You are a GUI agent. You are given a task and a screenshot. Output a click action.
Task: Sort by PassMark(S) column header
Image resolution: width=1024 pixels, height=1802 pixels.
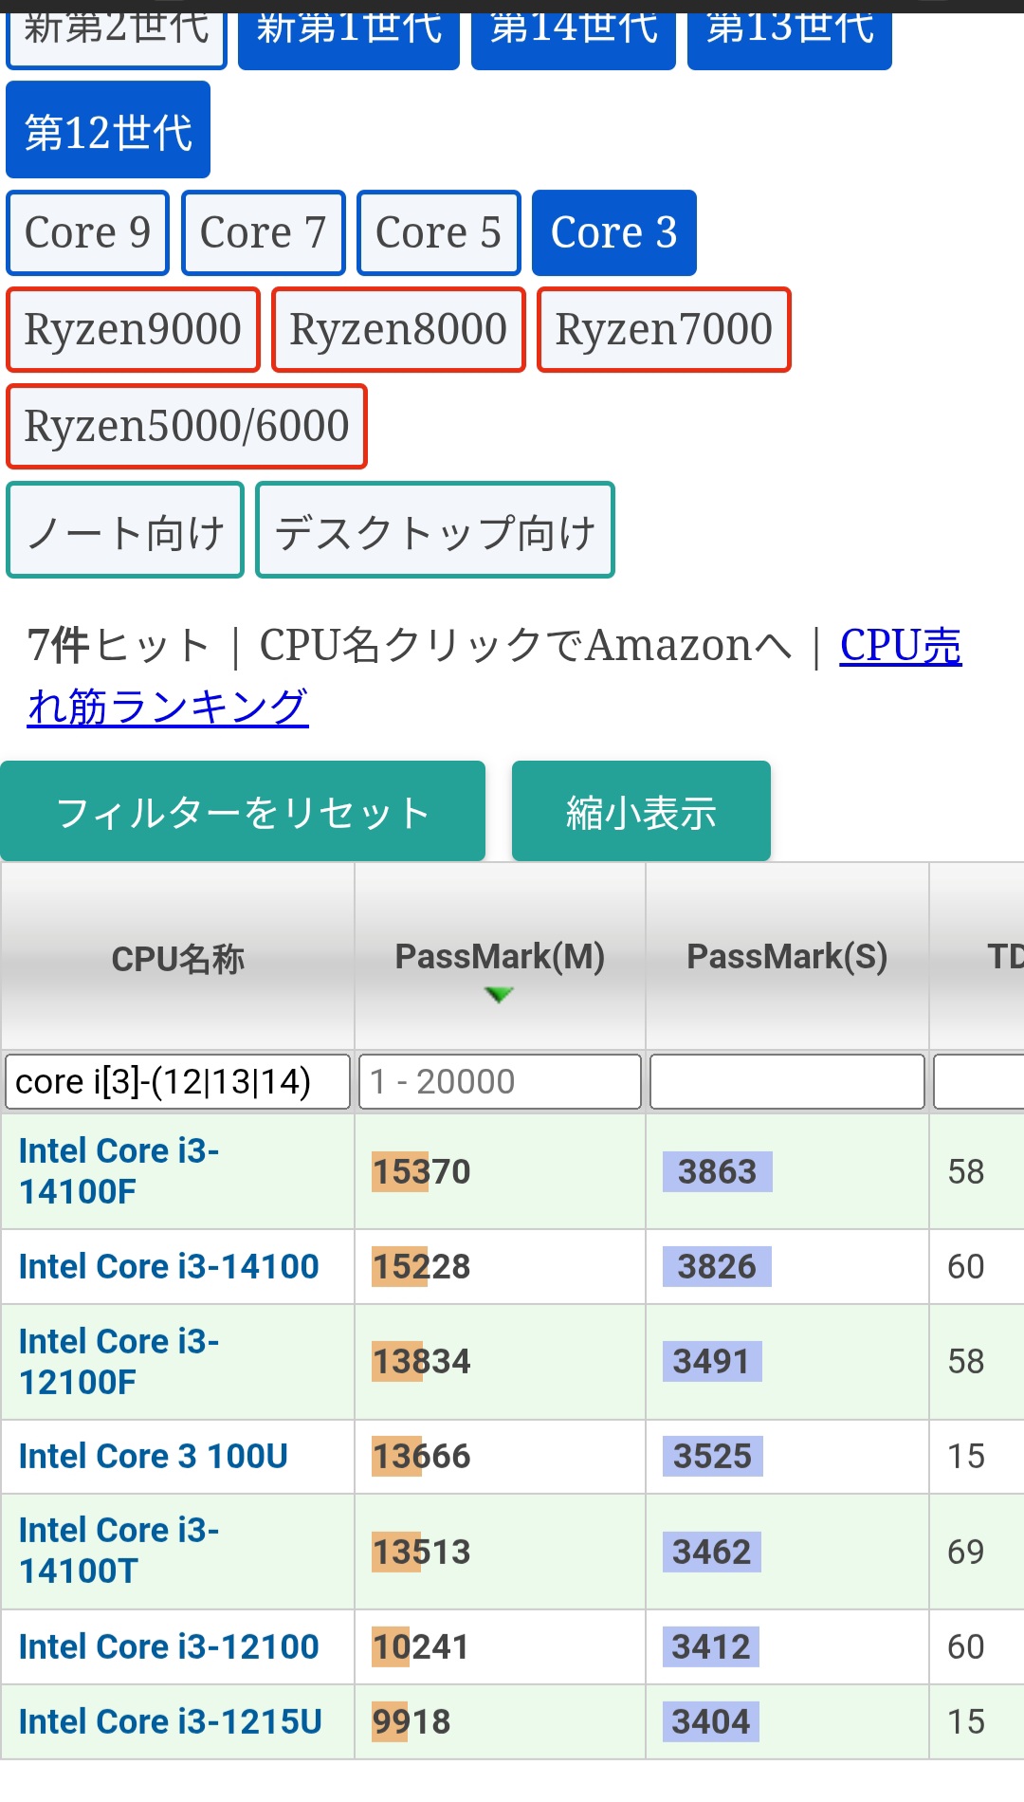787,956
